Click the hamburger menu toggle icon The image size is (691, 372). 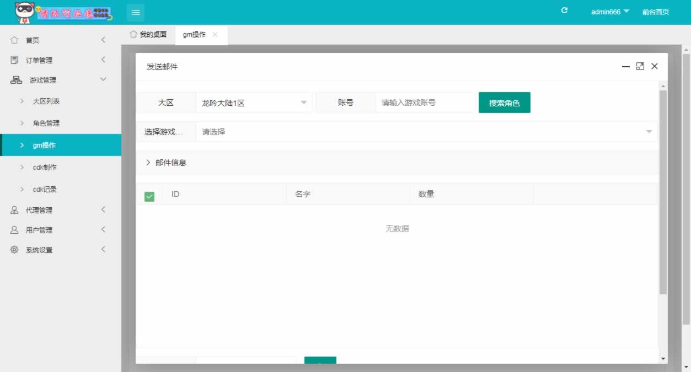click(x=136, y=13)
